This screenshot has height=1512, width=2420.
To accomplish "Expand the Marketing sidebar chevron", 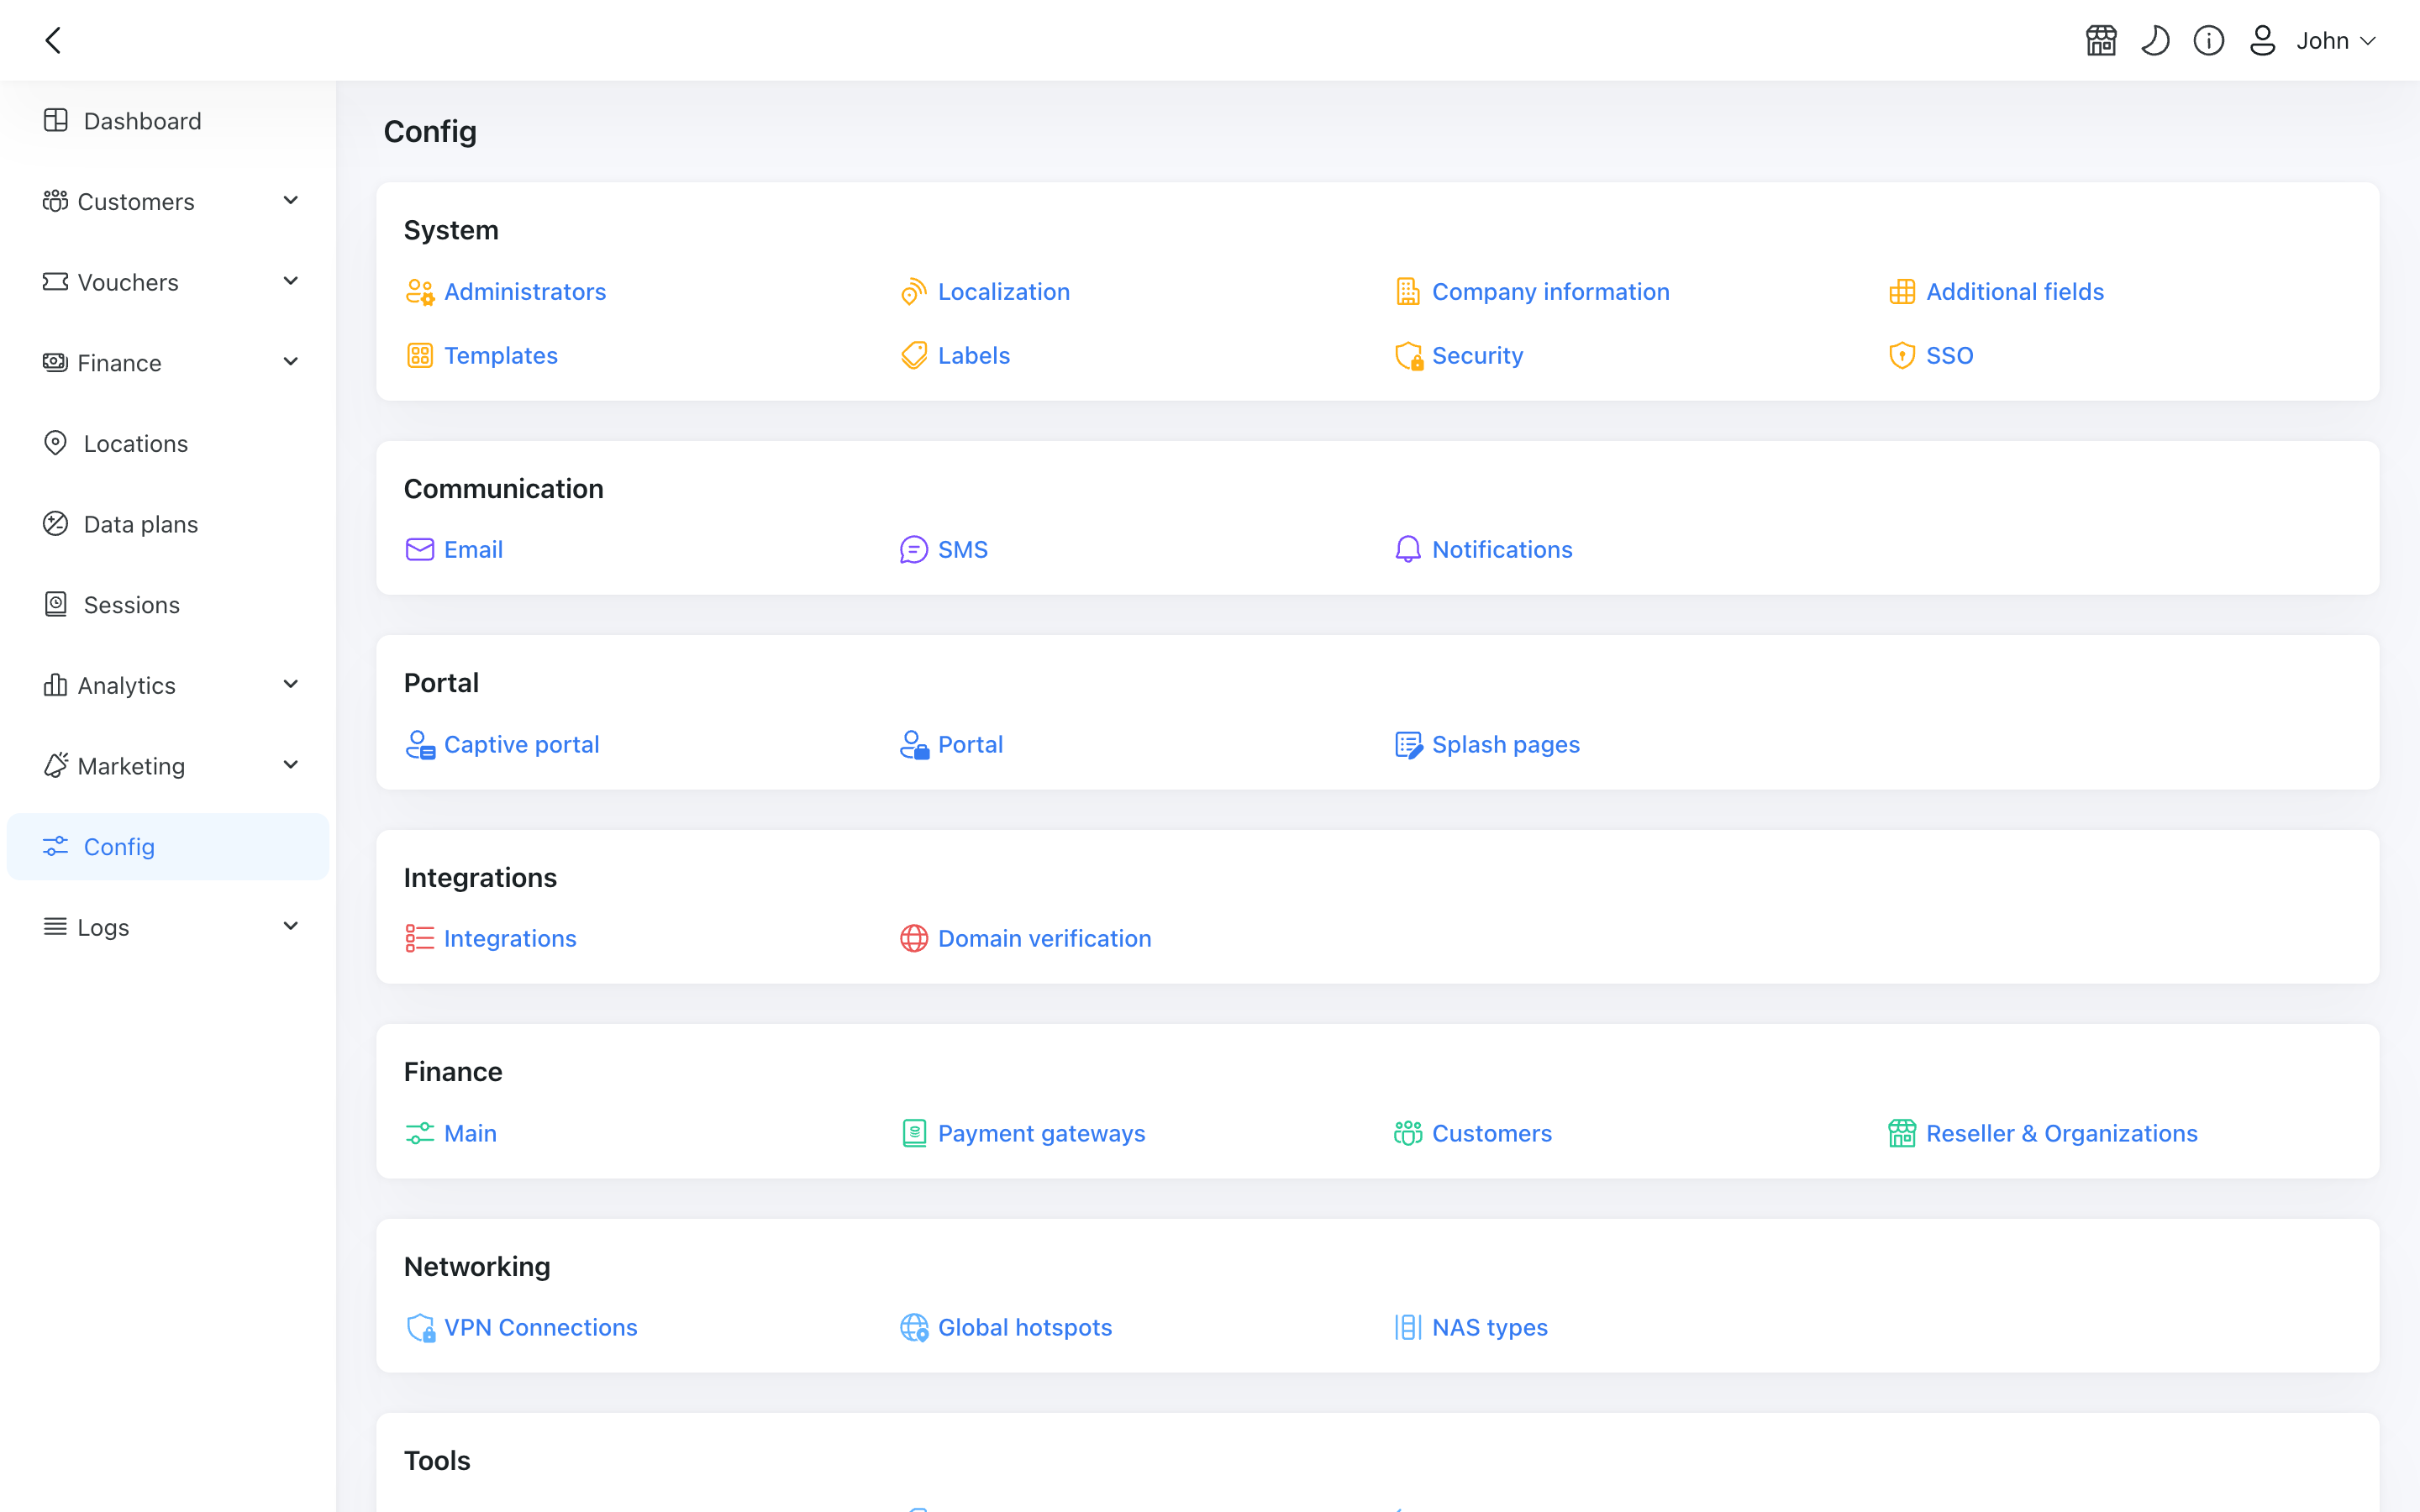I will coord(291,766).
